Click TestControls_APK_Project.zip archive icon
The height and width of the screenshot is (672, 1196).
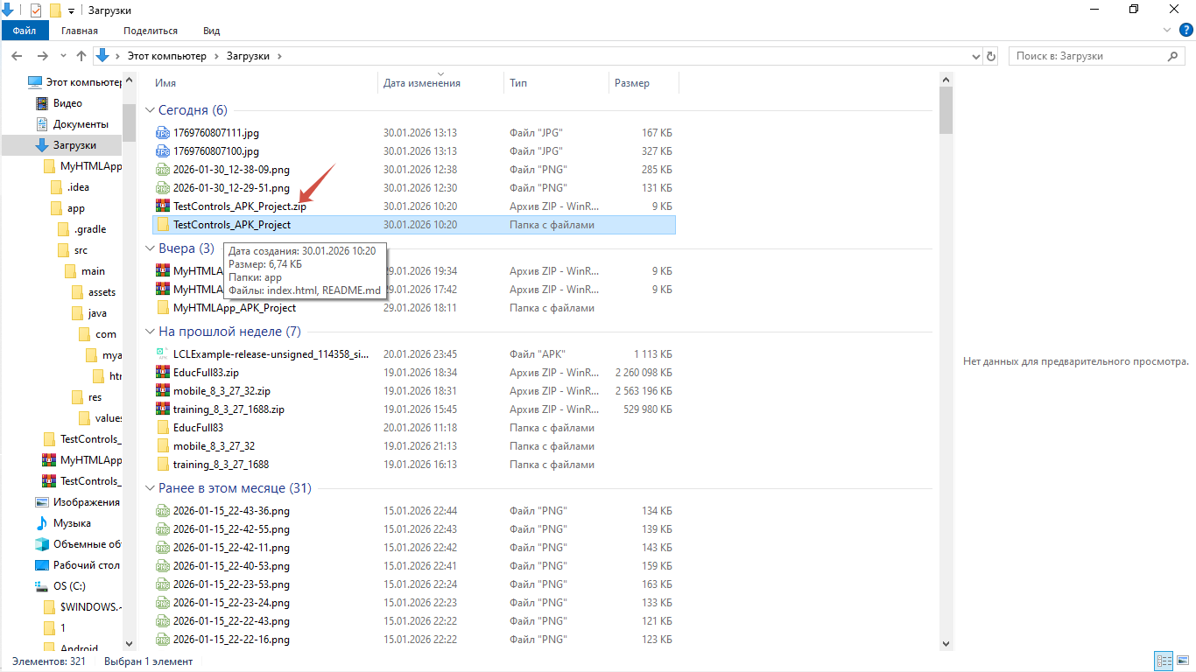coord(162,206)
